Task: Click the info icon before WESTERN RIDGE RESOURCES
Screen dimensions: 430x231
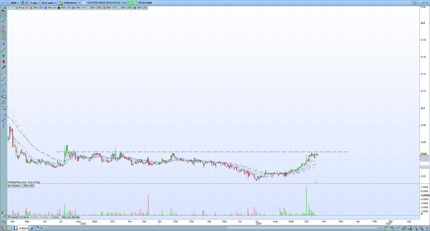Action: point(84,3)
